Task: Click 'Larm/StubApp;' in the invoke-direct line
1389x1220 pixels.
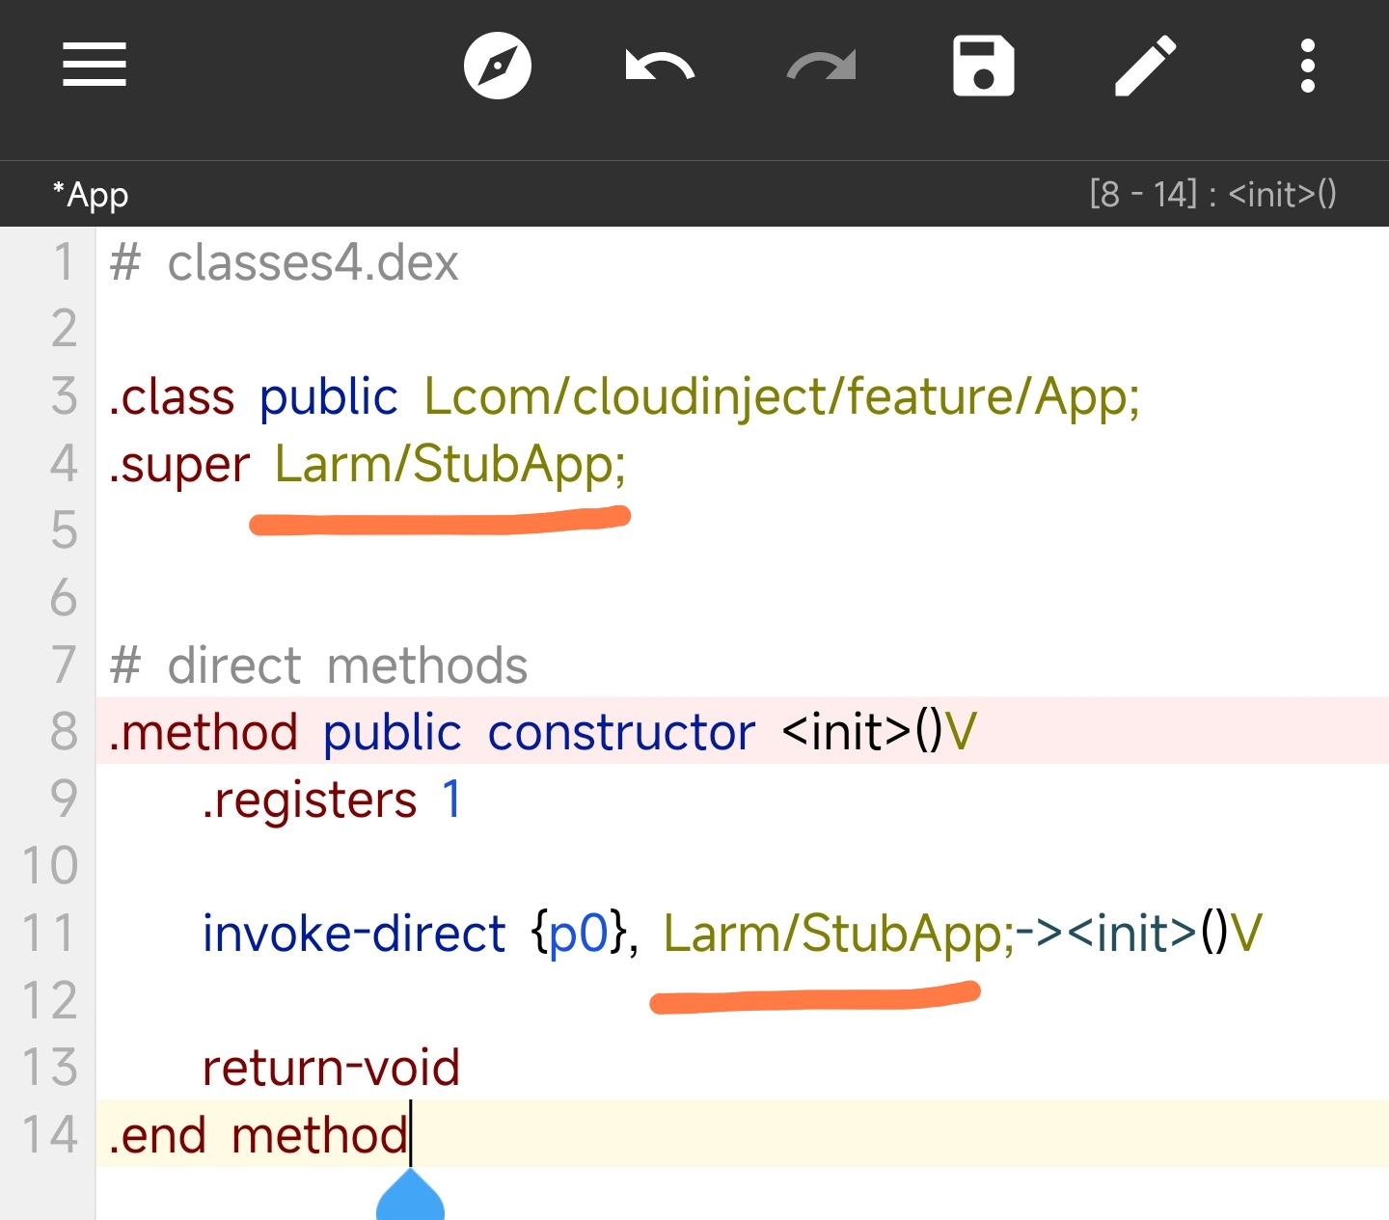Action: [839, 934]
